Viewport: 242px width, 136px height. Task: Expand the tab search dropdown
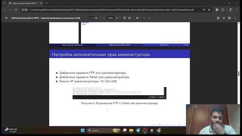pos(5,3)
